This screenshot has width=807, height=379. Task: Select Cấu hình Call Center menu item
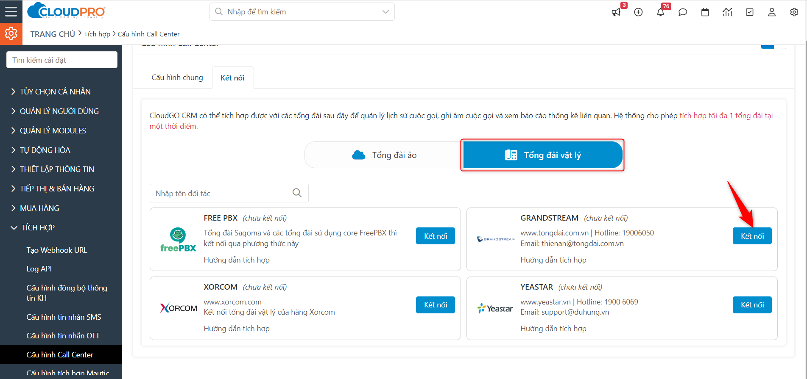[61, 354]
